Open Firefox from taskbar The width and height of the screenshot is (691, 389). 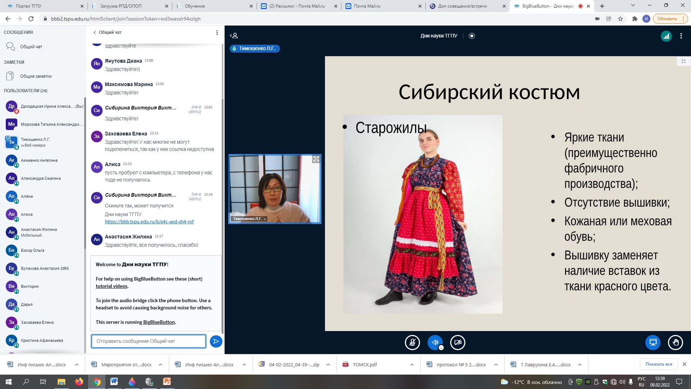(x=79, y=382)
